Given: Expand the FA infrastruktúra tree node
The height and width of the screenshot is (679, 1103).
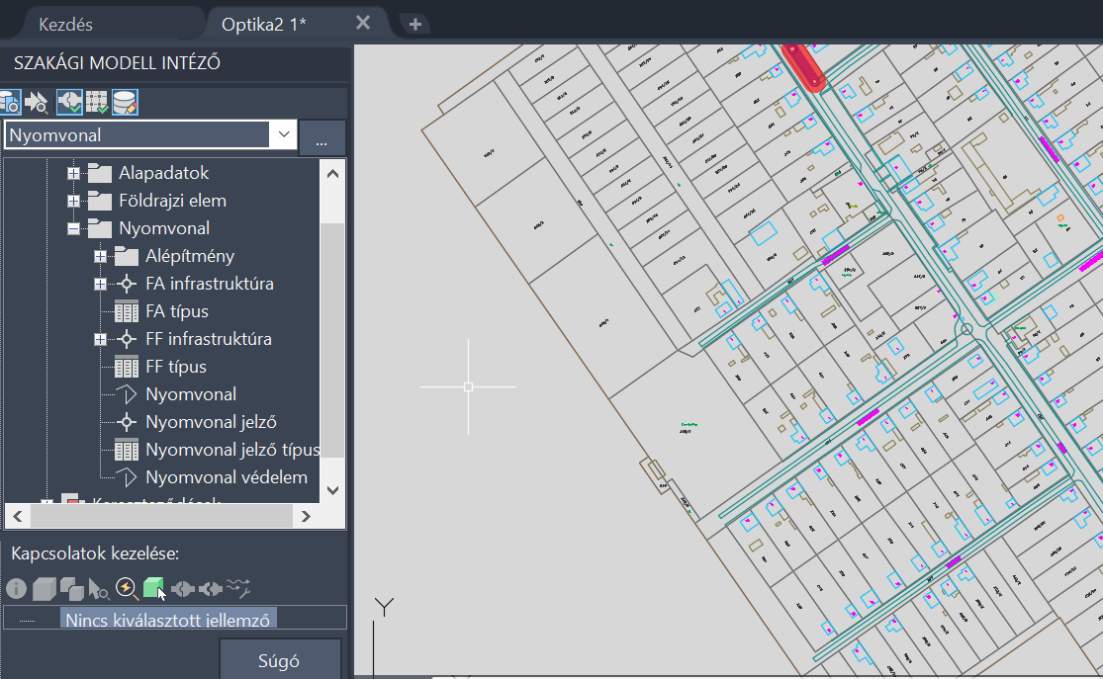Looking at the screenshot, I should pyautogui.click(x=100, y=284).
